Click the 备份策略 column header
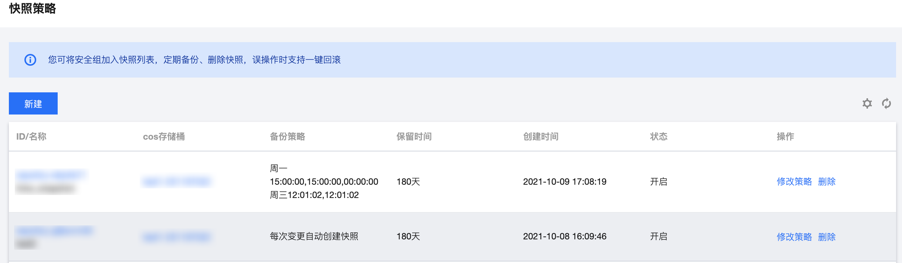The image size is (902, 263). point(287,137)
